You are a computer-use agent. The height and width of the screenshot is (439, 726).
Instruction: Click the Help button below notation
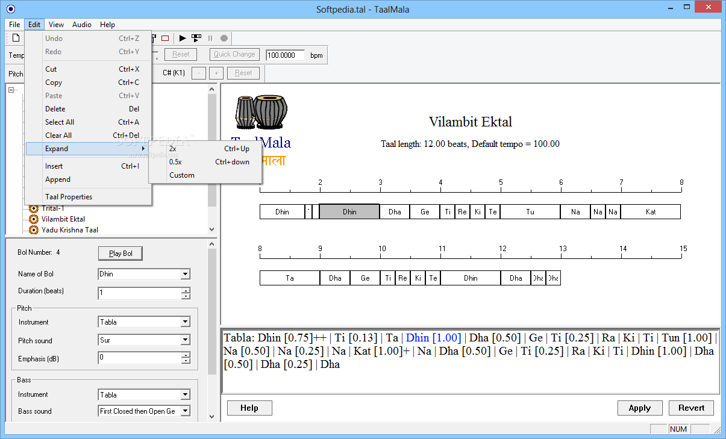pos(249,408)
